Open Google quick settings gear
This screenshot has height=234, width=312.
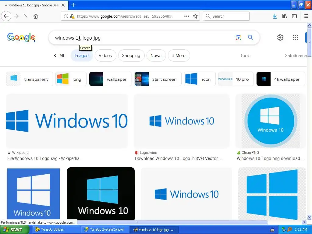point(280,37)
